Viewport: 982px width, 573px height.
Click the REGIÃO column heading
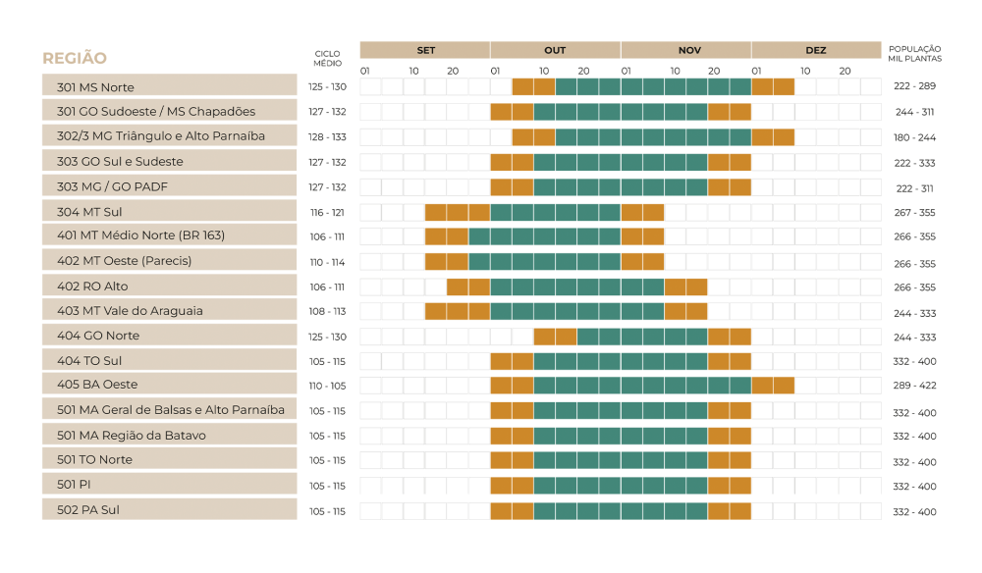tap(75, 58)
